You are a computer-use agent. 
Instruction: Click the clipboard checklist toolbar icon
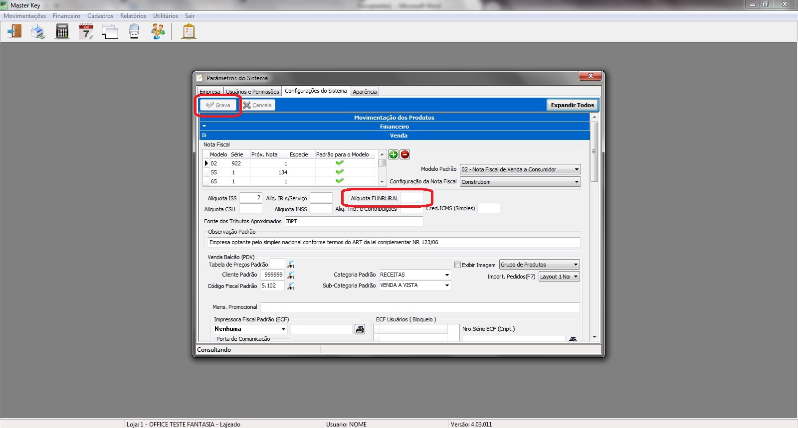[189, 31]
